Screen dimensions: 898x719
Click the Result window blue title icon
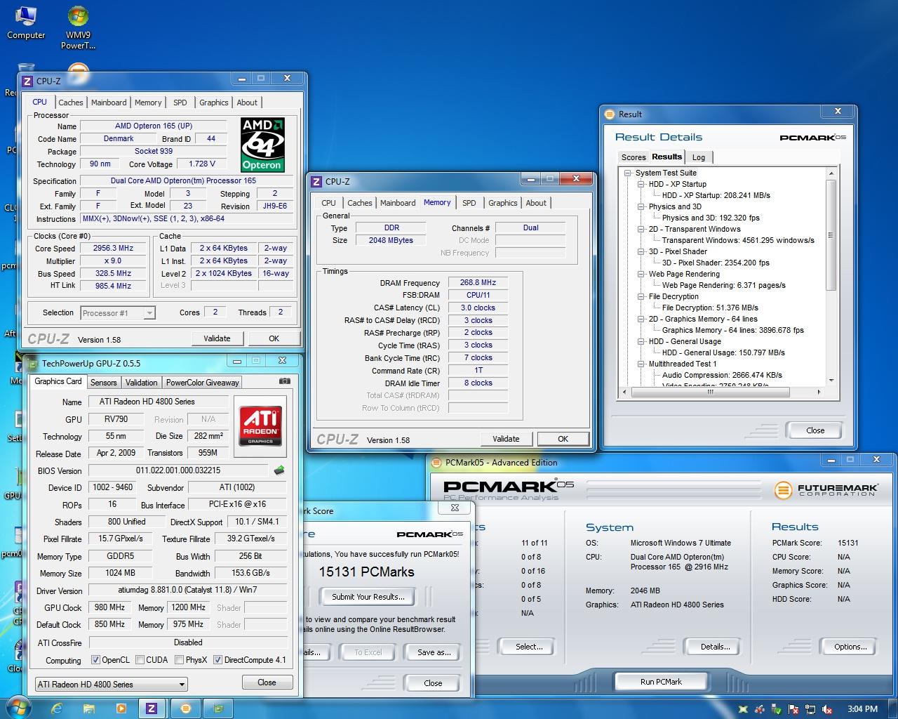pos(610,114)
